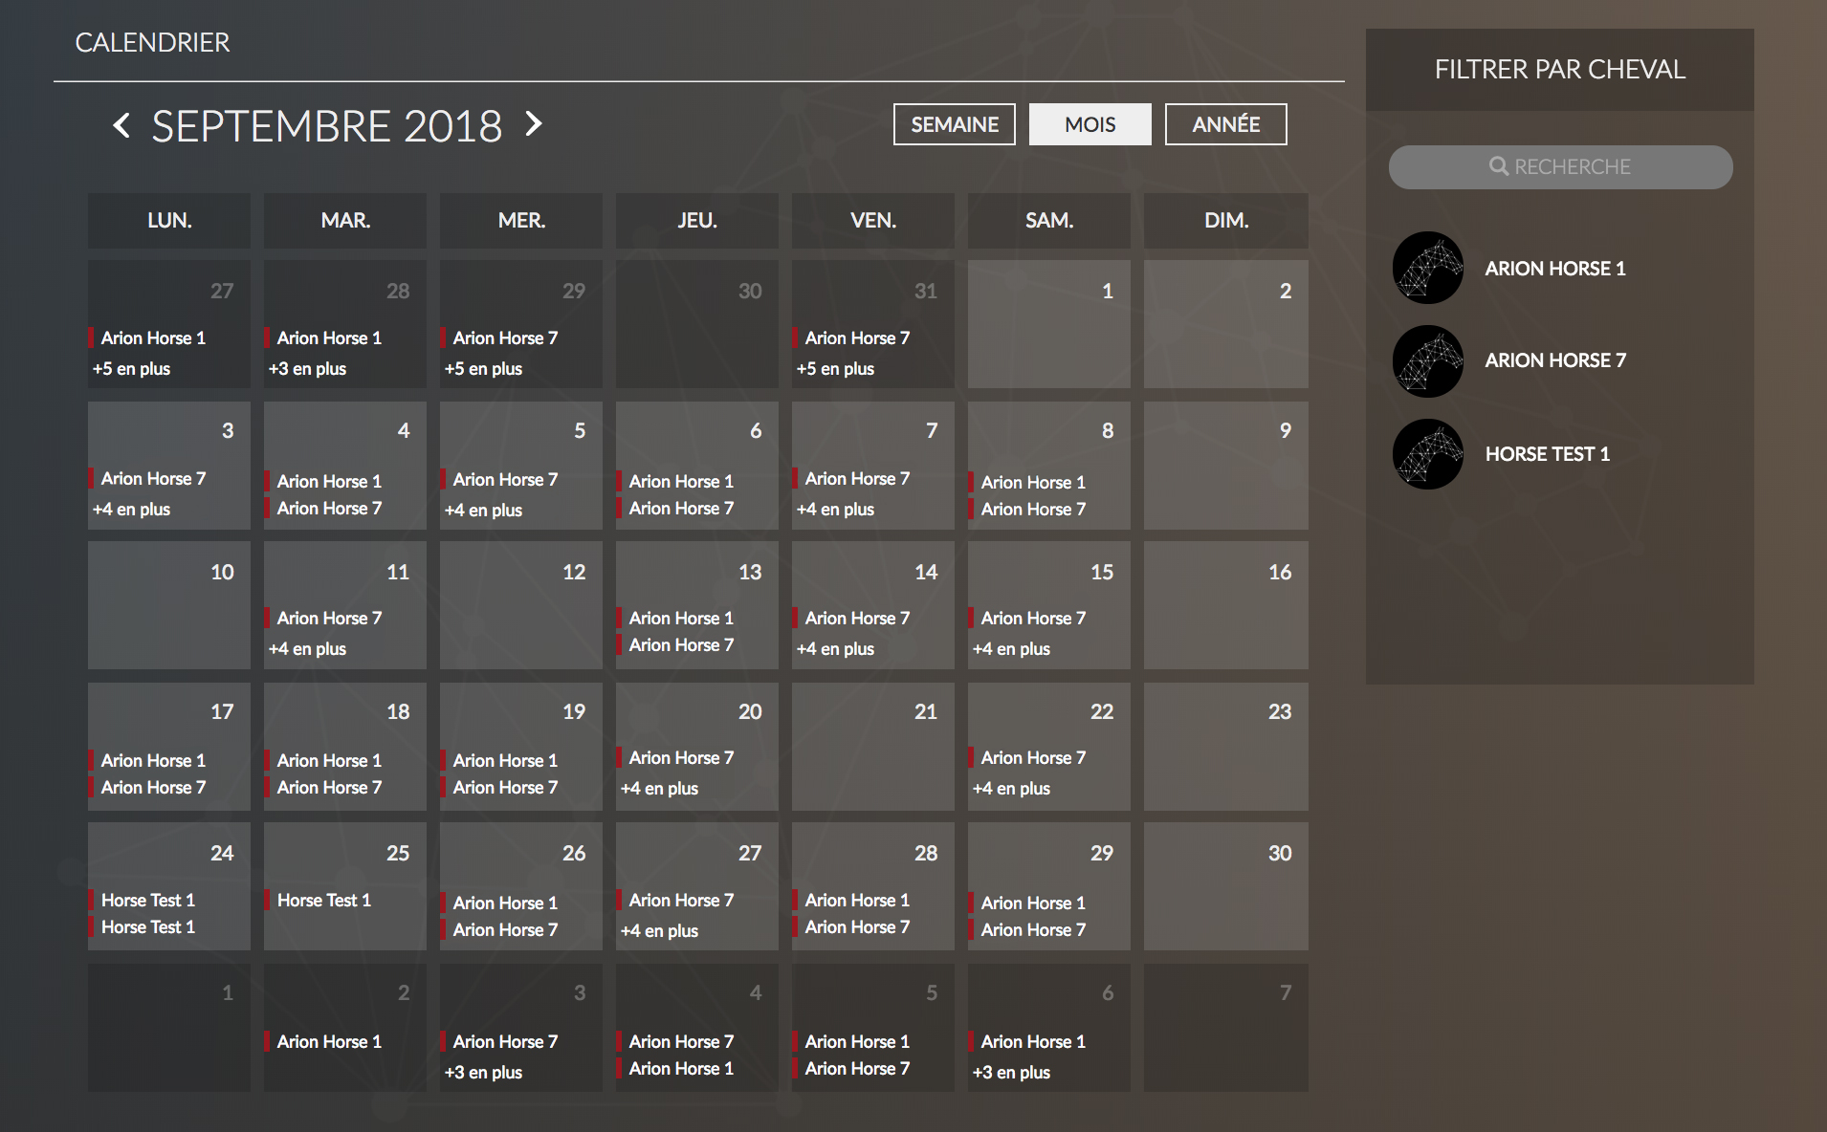Select day cell September 21

click(873, 747)
